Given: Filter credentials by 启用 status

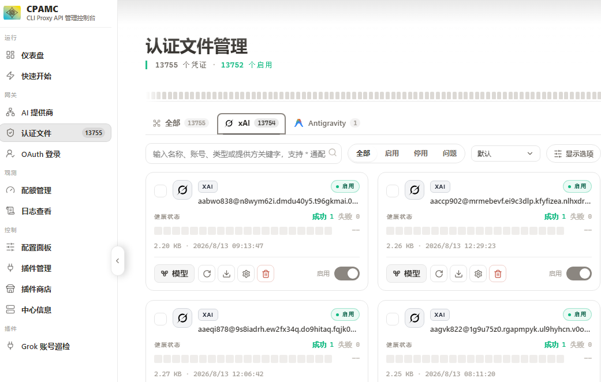Looking at the screenshot, I should 392,153.
